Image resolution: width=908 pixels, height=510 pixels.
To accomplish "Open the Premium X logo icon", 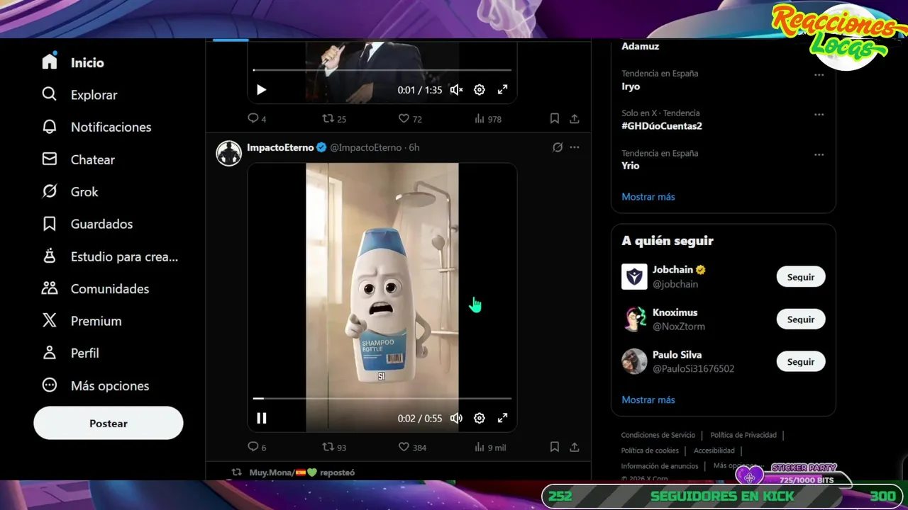I will [x=49, y=321].
